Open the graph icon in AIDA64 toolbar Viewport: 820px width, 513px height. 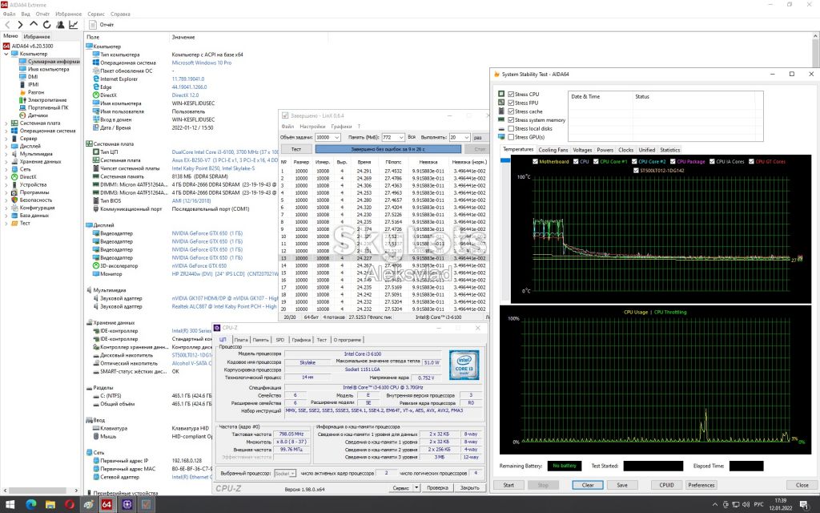[x=73, y=25]
